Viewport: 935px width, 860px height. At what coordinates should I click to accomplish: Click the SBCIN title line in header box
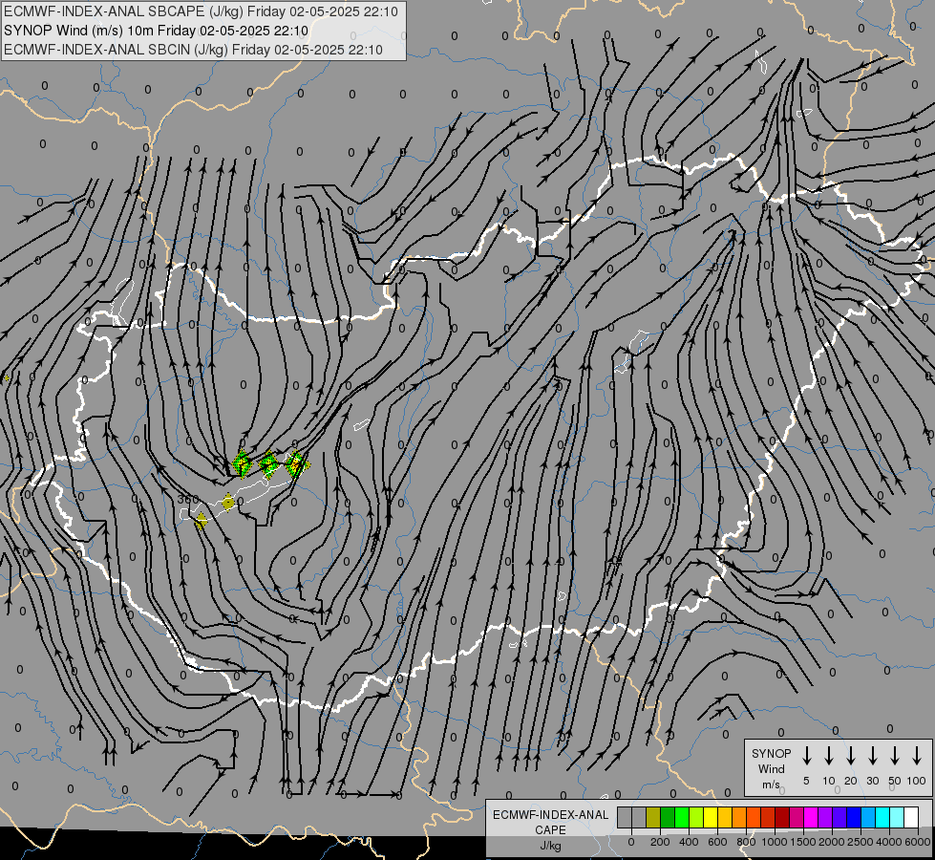point(193,50)
